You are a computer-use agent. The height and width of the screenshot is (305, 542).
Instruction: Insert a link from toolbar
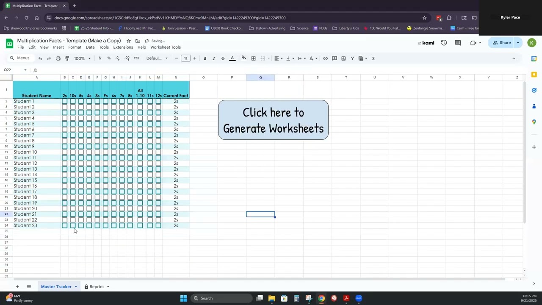[325, 58]
